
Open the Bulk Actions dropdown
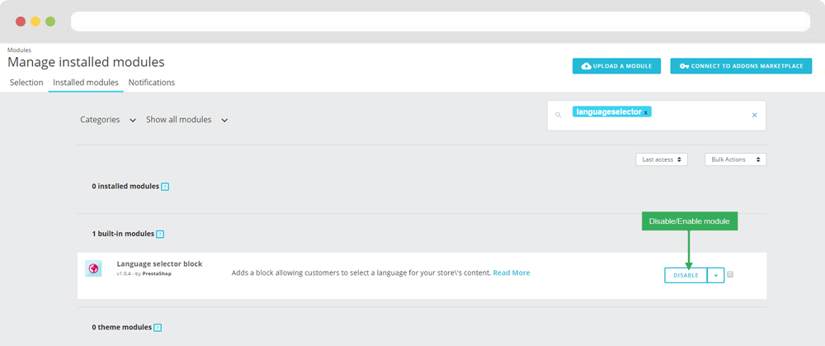click(x=735, y=159)
